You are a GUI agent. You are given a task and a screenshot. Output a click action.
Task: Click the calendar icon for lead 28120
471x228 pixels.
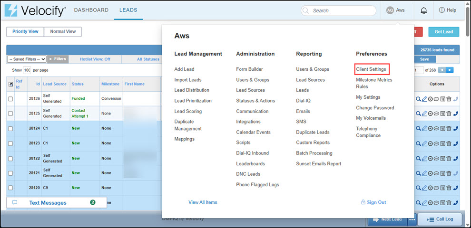coord(442,188)
